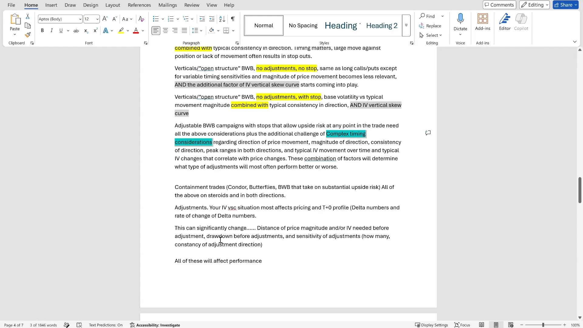583x328 pixels.
Task: Open the font name dropdown
Action: click(x=80, y=19)
